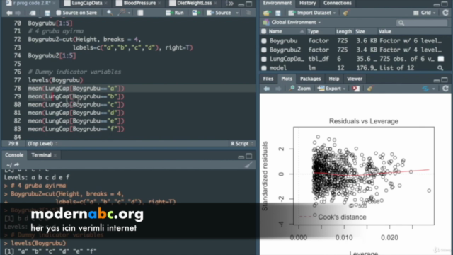Switch to DietWeightLoss source tab

pyautogui.click(x=194, y=3)
